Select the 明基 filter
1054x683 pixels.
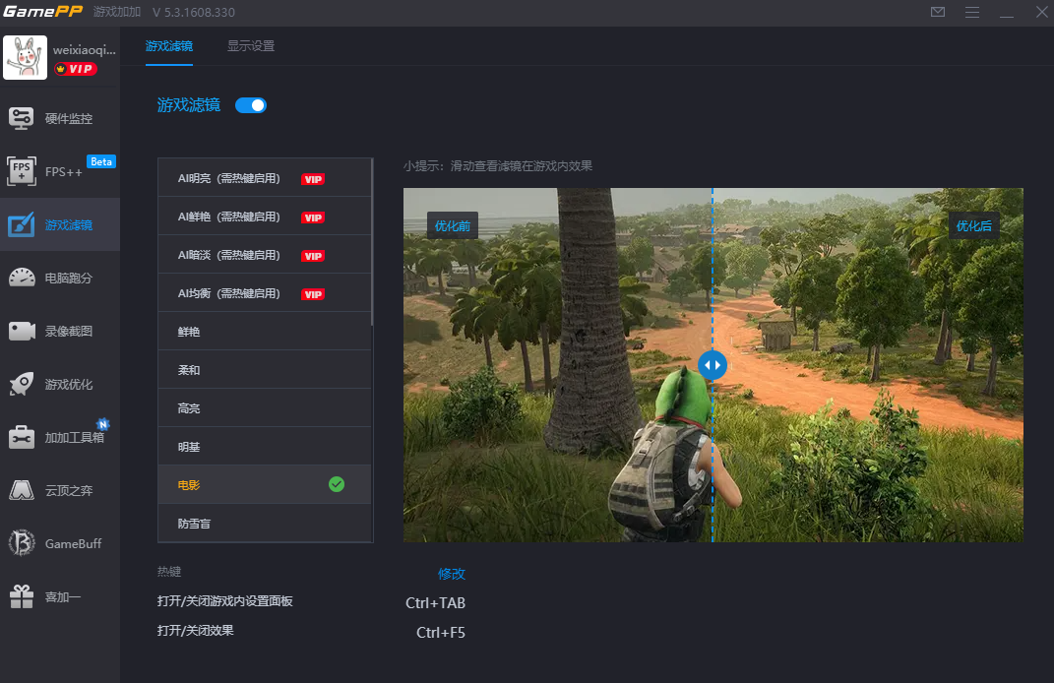point(264,447)
